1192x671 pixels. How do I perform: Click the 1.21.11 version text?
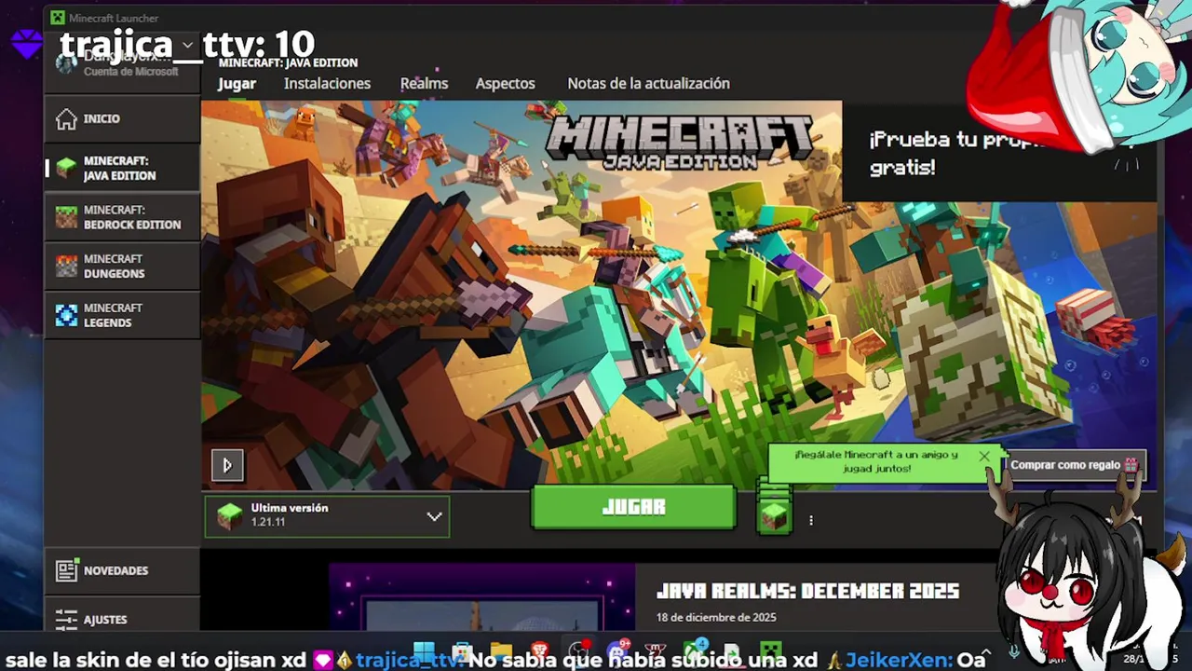click(268, 522)
